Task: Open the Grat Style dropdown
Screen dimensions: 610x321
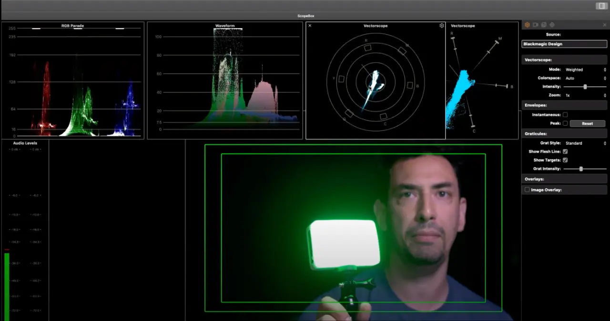Action: click(585, 143)
